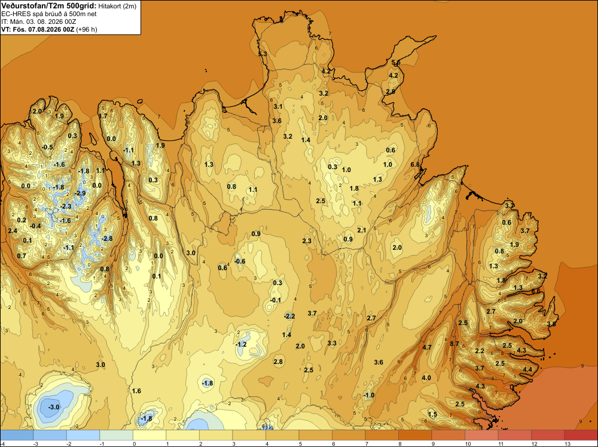Click the legend swatch between 12 and 13
Screen dimensions: 598x447
click(548, 435)
